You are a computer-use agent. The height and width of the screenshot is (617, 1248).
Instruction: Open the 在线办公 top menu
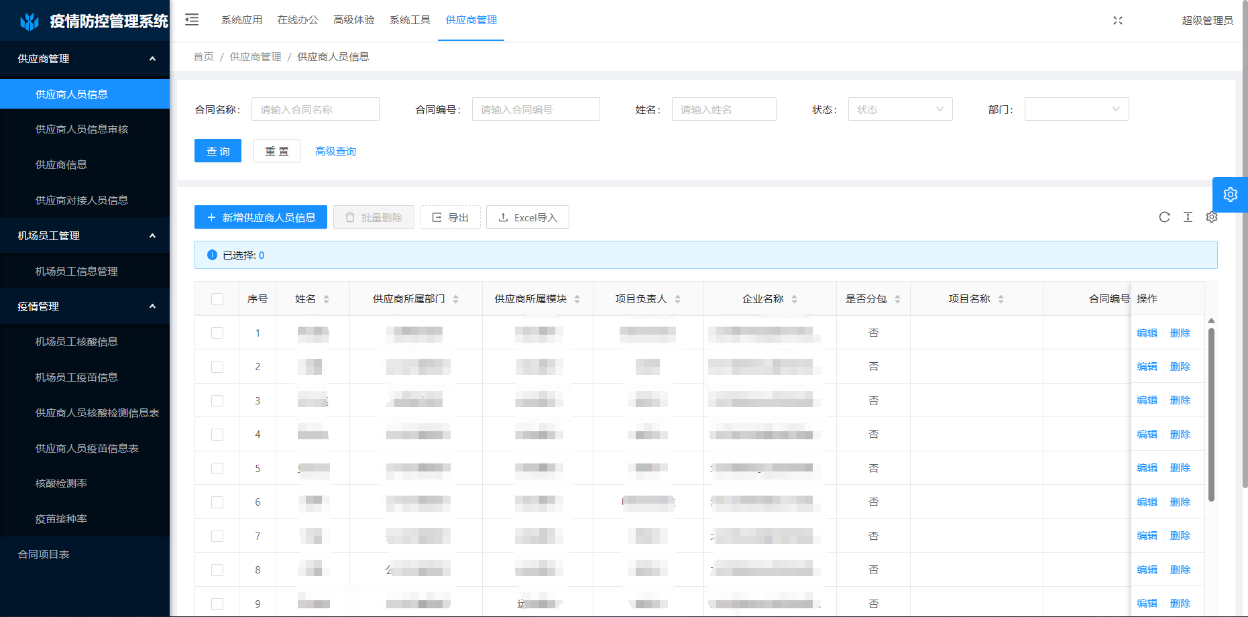pyautogui.click(x=298, y=20)
